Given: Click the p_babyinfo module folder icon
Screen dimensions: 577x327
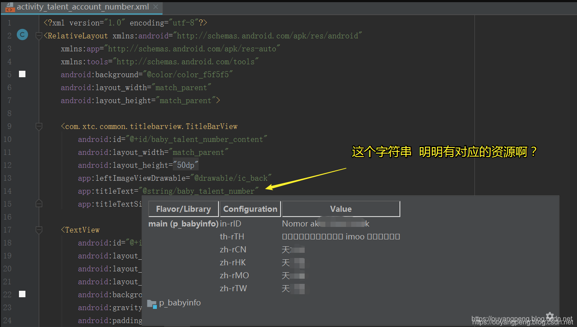Looking at the screenshot, I should 152,304.
